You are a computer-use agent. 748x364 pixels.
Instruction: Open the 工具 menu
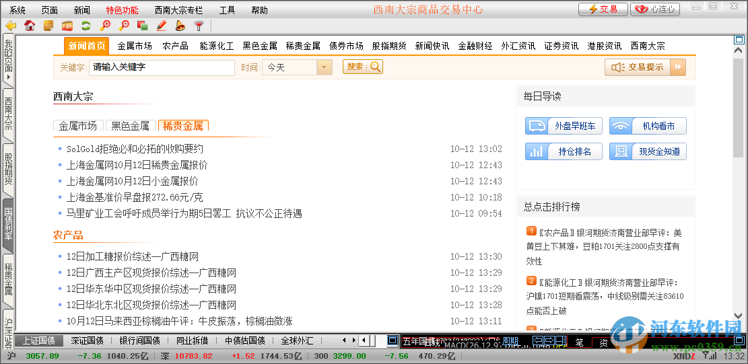227,10
